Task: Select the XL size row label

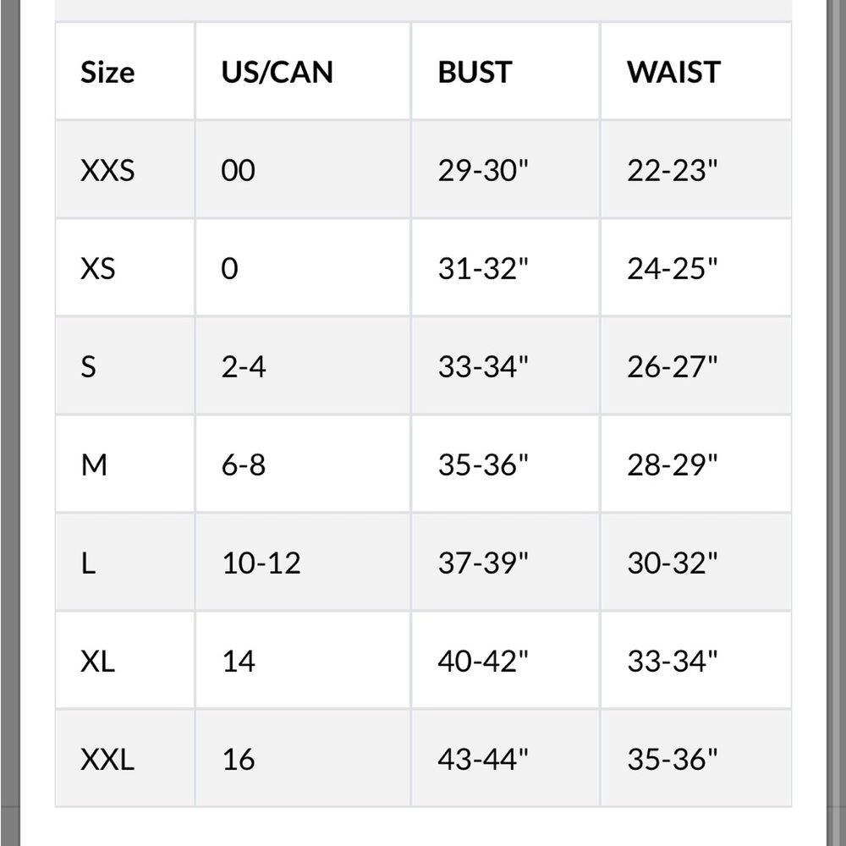Action: coord(97,661)
